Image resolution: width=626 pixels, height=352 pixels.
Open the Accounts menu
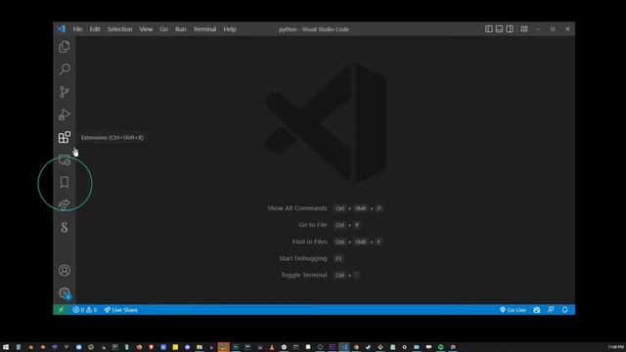[65, 270]
